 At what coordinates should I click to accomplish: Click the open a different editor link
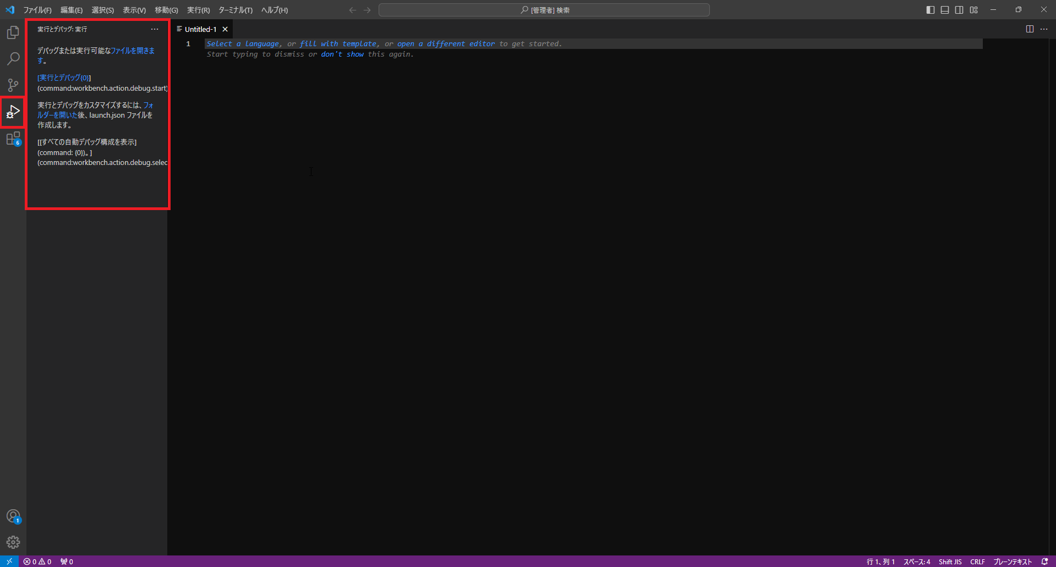click(446, 44)
